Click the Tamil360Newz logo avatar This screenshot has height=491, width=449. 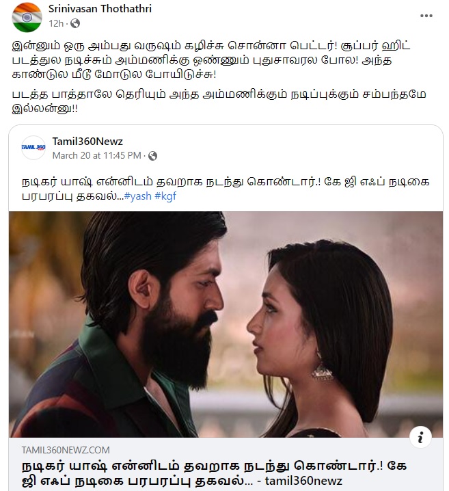[33, 148]
